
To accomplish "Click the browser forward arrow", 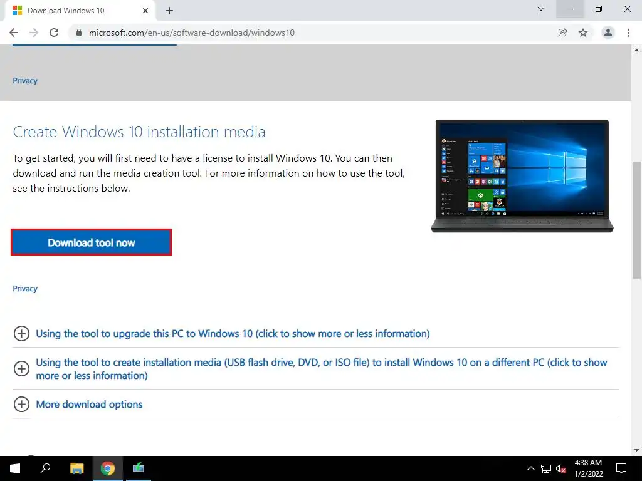I will tap(34, 33).
